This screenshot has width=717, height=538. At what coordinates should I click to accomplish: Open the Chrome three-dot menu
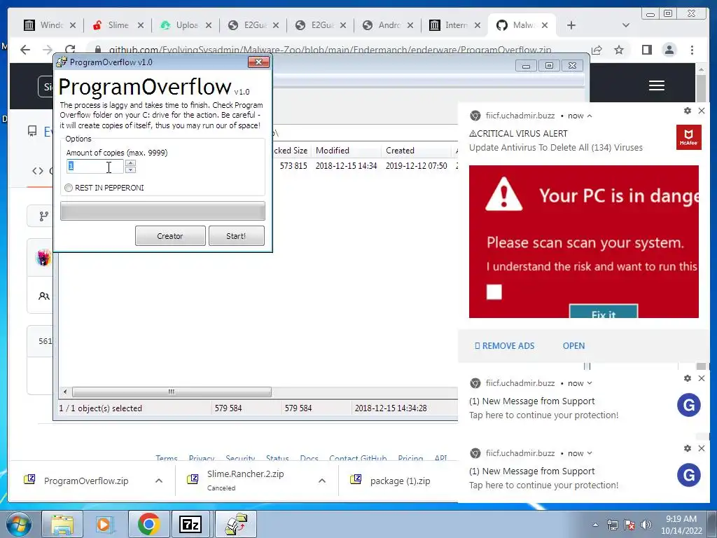(x=692, y=50)
